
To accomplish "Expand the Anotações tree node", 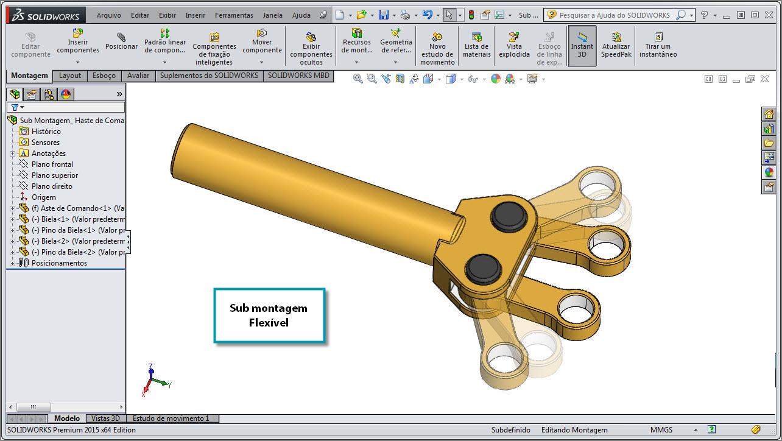I will (x=12, y=153).
